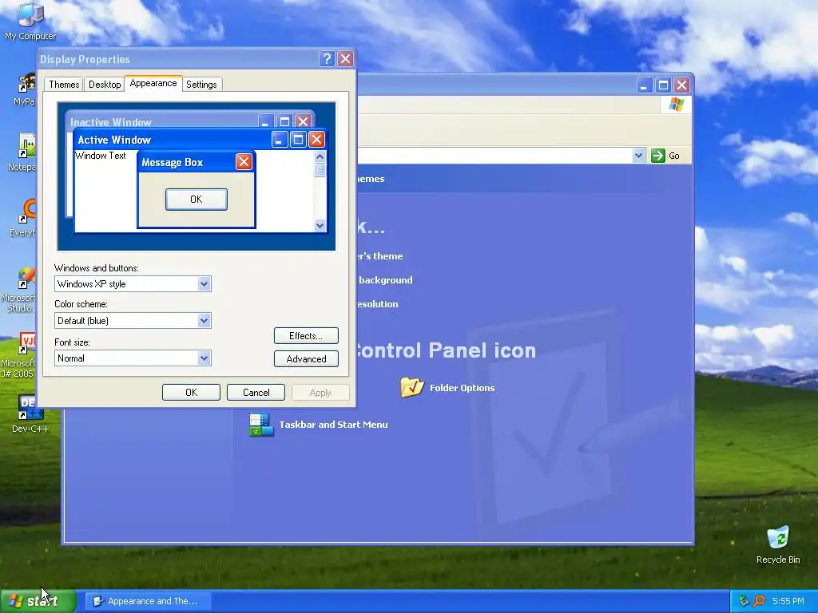Click the Folder Options link

coord(463,388)
